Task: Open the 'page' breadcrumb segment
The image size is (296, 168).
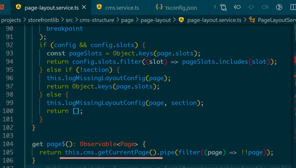Action: [x=127, y=20]
